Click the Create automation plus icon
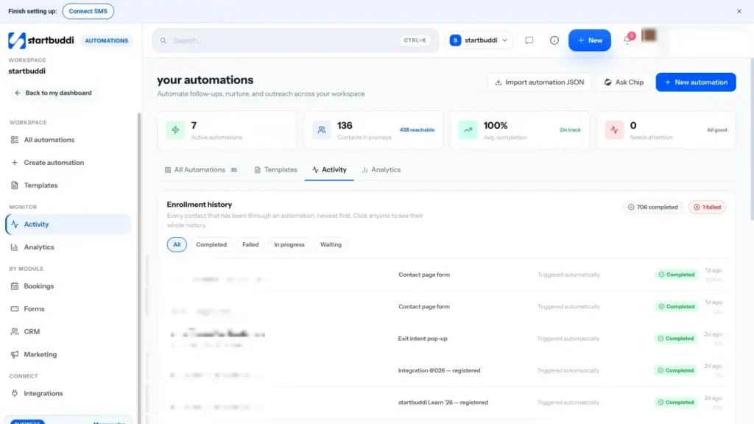The height and width of the screenshot is (424, 754). (15, 163)
